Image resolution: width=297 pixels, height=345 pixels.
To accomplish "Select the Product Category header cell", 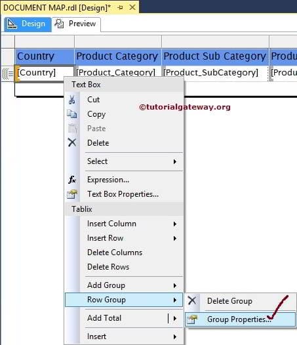I will pos(118,56).
